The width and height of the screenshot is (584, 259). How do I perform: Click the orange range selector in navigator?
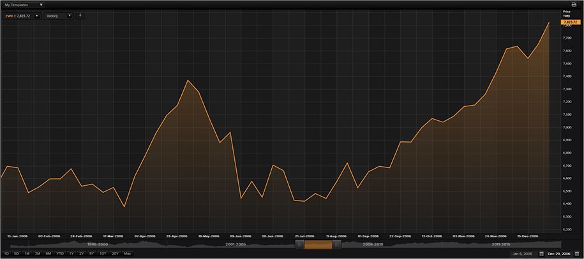318,244
